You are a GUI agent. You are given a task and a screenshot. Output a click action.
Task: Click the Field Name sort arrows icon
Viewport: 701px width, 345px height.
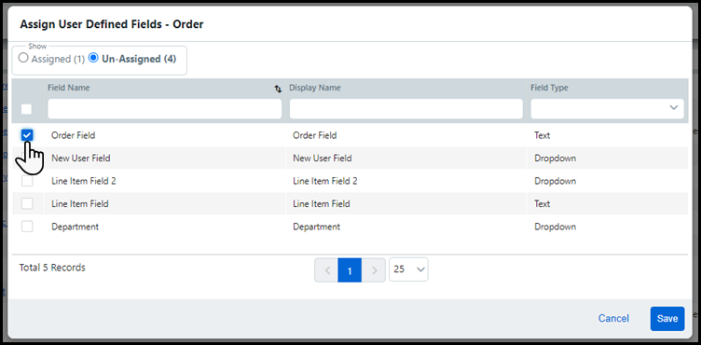(x=278, y=89)
